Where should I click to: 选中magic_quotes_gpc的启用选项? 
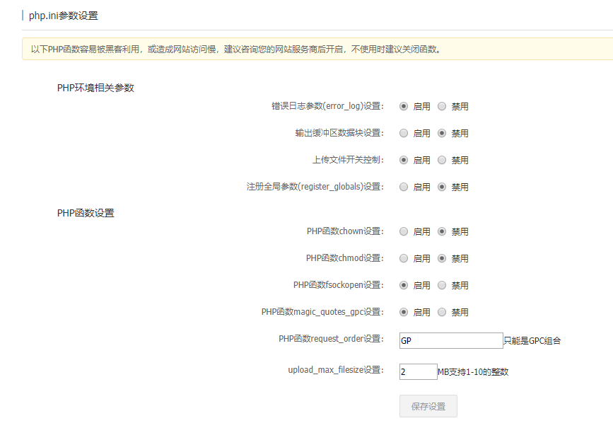pos(404,312)
